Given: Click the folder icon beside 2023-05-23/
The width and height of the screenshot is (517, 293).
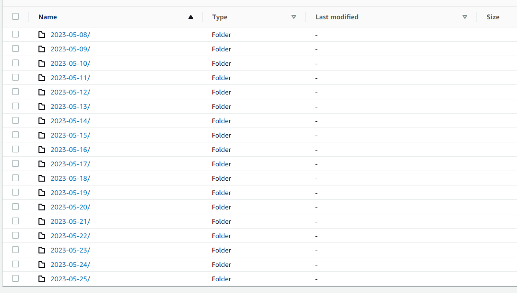Looking at the screenshot, I should [42, 250].
